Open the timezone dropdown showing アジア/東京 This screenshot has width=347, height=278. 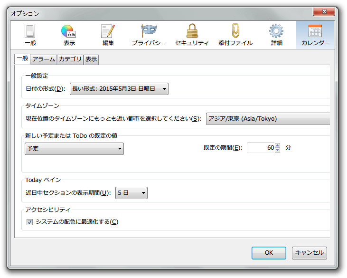tap(268, 119)
